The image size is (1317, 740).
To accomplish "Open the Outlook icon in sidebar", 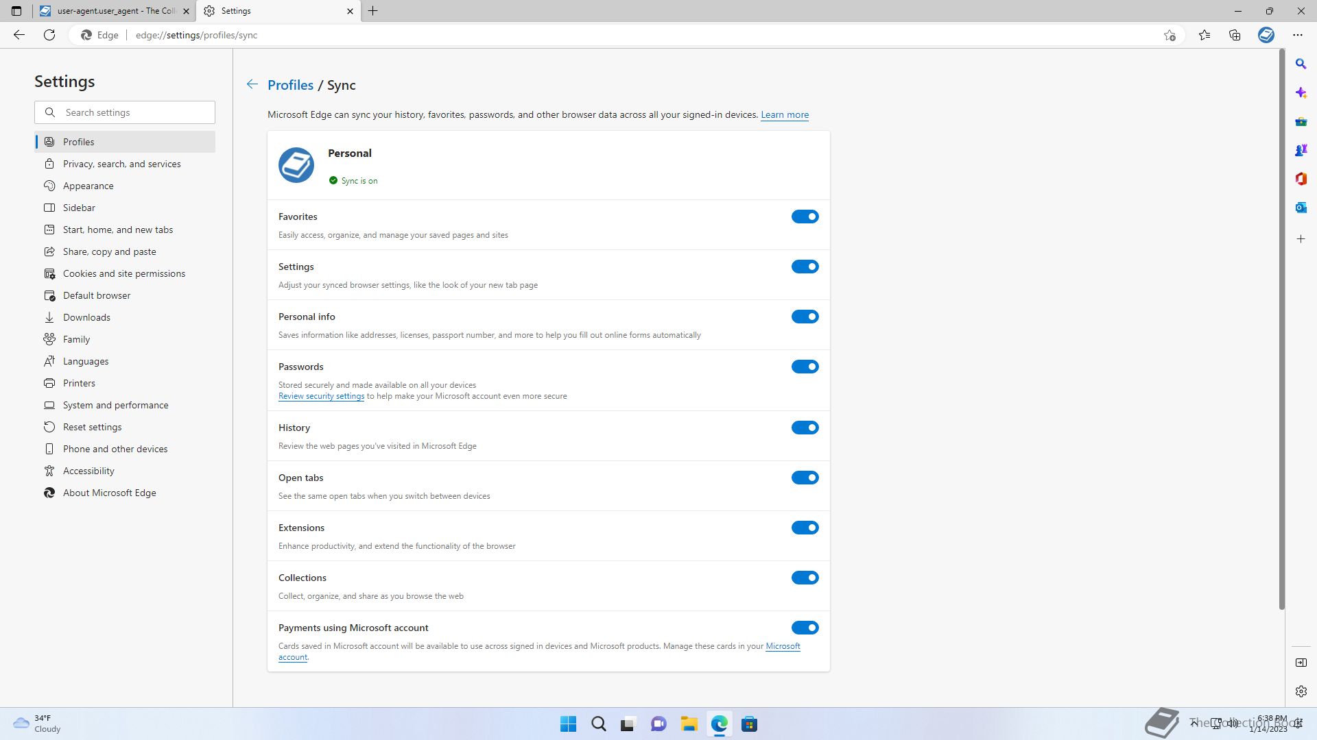I will (x=1301, y=208).
